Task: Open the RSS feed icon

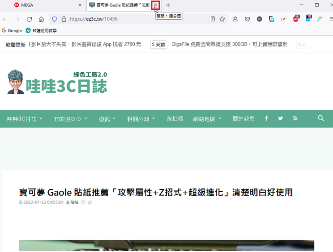Action: click(x=295, y=118)
